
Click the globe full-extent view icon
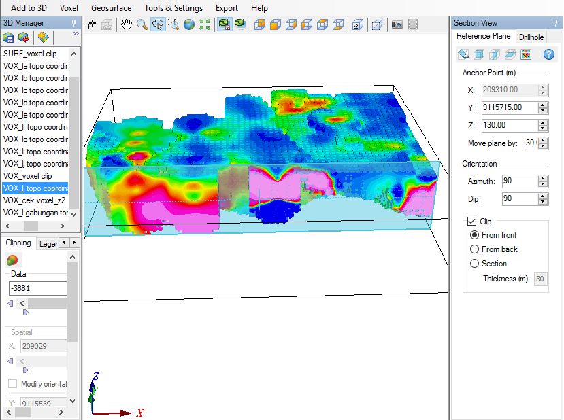point(188,24)
